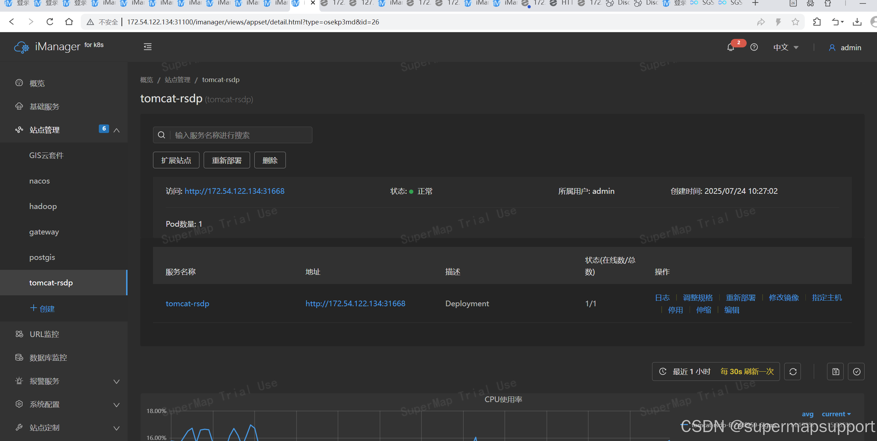Screen dimensions: 877x441
Task: Click 指定主机 action link
Action: coord(827,298)
